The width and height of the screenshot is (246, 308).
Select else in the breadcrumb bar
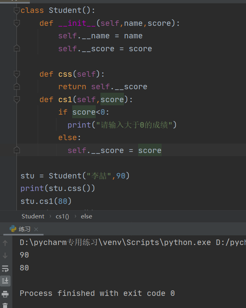(86, 216)
